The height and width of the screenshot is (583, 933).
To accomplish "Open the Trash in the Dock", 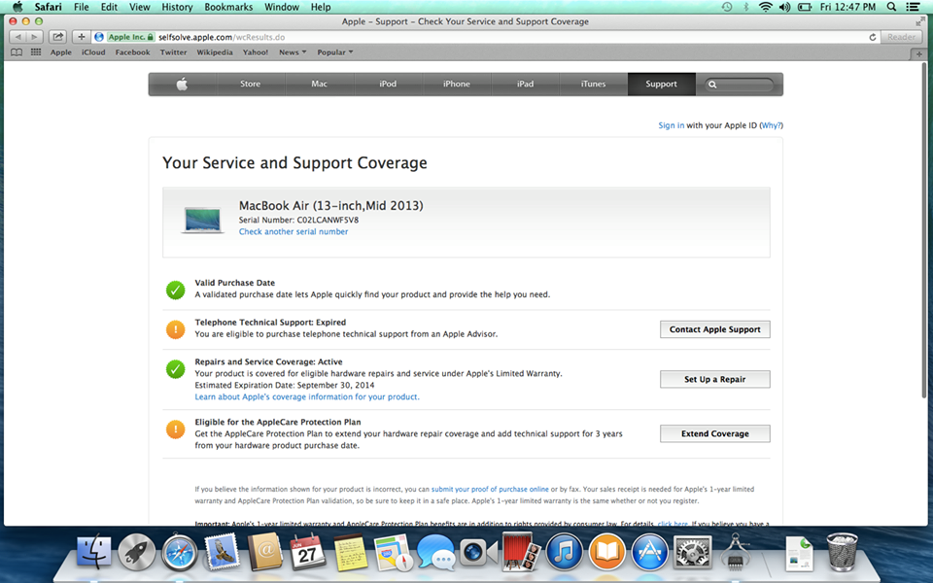I will [x=842, y=552].
